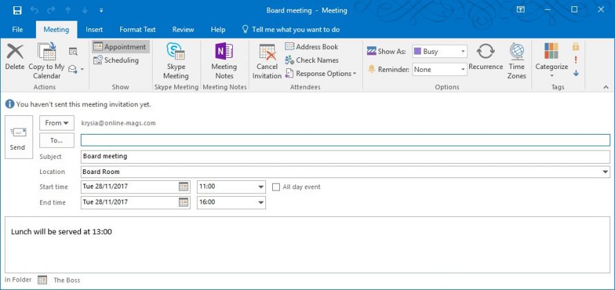Click the Next Item down arrow
615x290 pixels.
85,10
